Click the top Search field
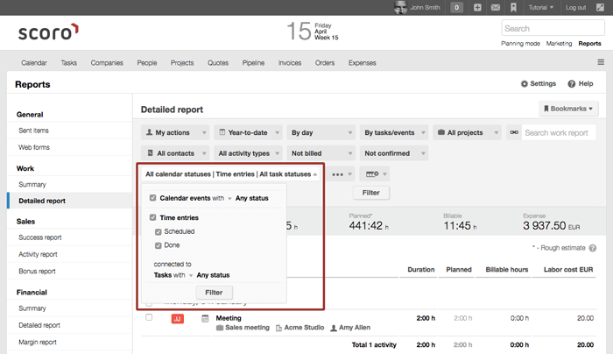 pyautogui.click(x=553, y=29)
